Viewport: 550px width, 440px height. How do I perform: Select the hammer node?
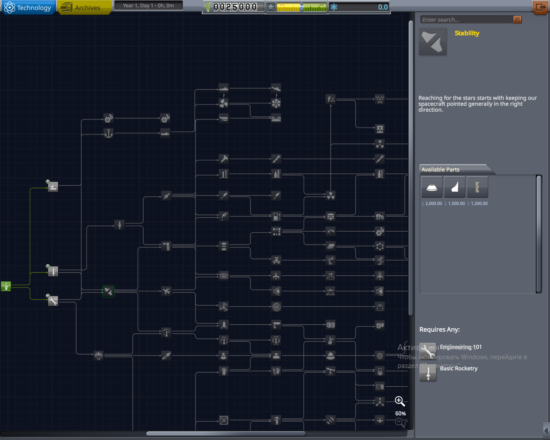(223, 159)
